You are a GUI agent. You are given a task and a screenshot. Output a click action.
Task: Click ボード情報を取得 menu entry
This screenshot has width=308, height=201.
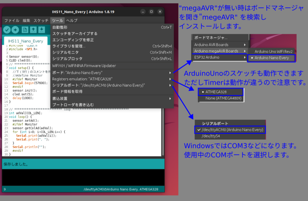[x=112, y=92]
